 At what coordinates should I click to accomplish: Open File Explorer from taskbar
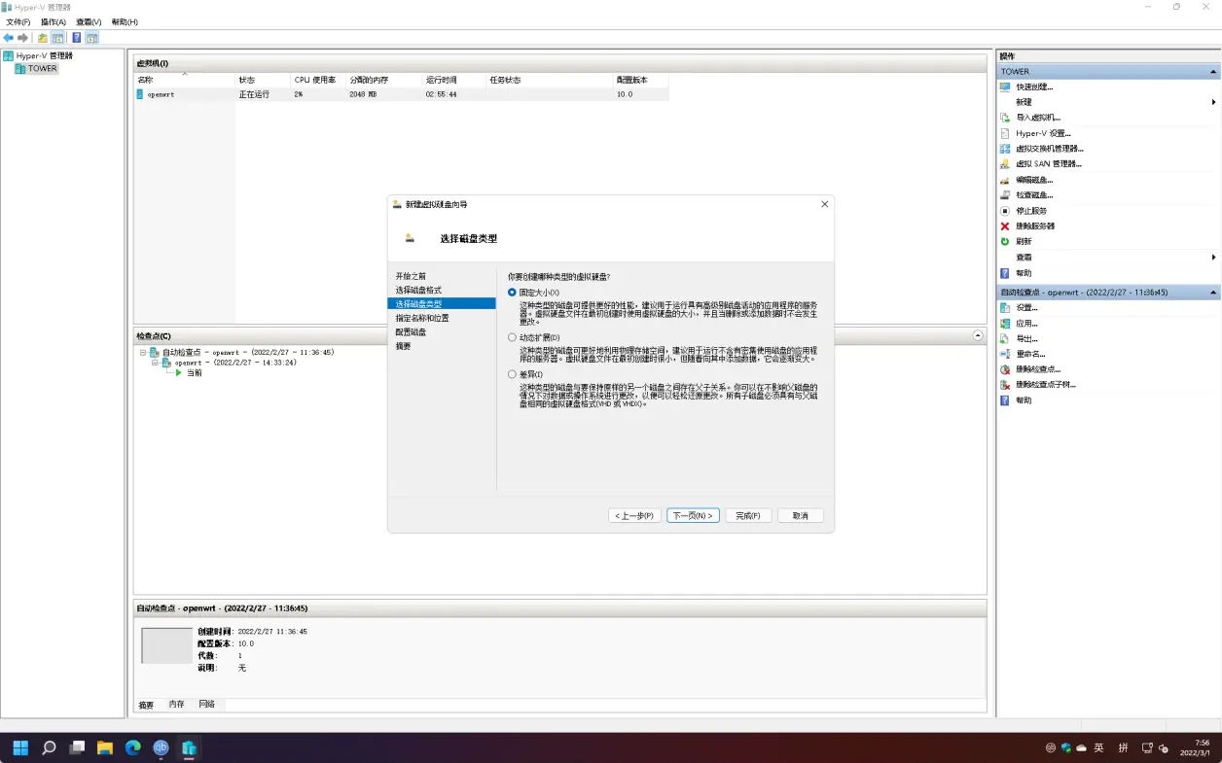point(105,747)
